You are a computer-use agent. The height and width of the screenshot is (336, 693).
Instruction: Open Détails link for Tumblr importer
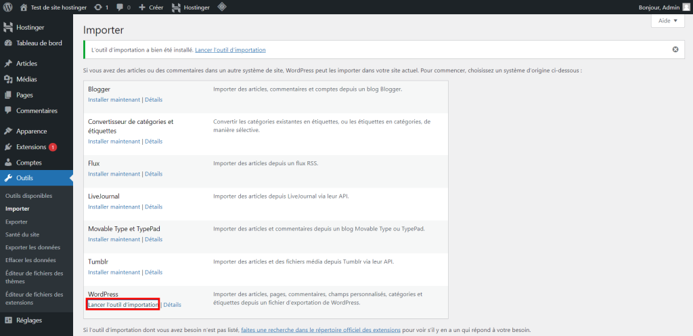pos(153,272)
